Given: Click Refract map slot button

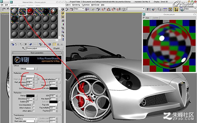Looking at the screenshot, I should [36, 96].
